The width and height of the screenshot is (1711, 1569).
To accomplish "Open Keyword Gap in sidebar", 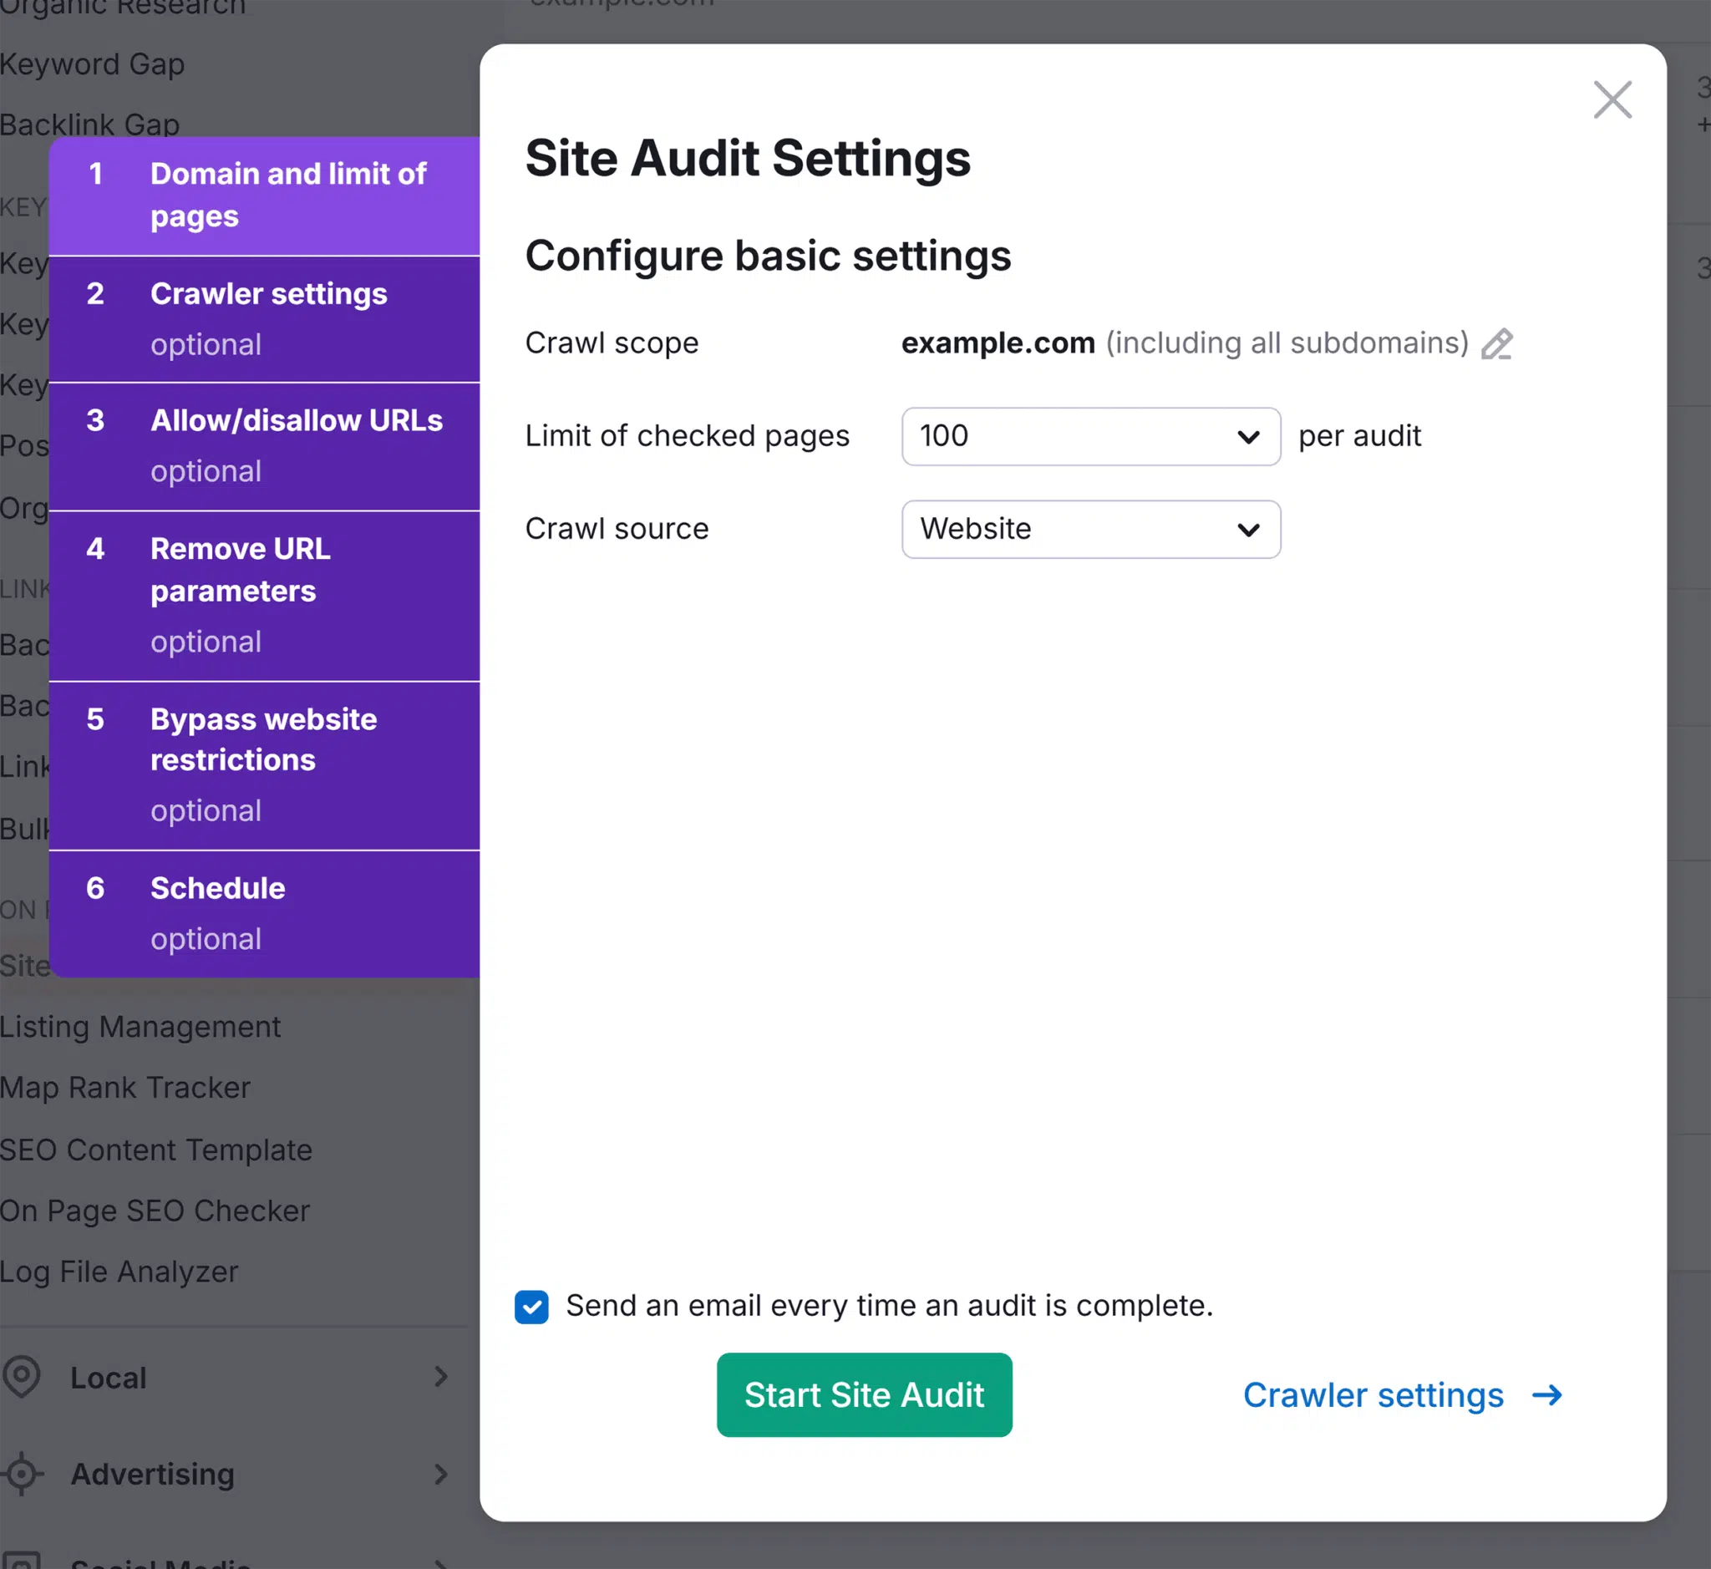I will click(x=92, y=64).
